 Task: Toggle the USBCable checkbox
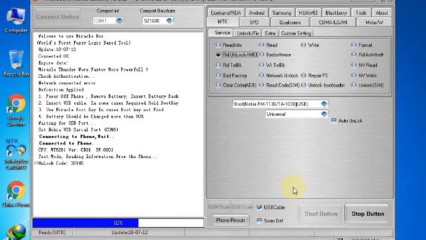[x=260, y=207]
